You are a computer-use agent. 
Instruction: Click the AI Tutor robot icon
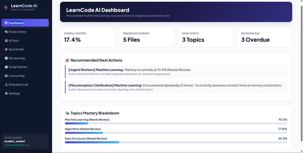(x=6, y=41)
